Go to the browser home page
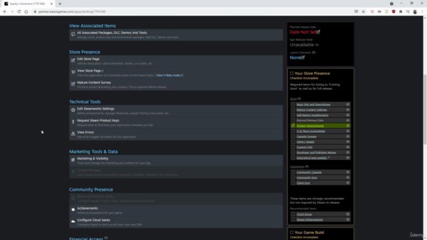The height and width of the screenshot is (240, 427). tap(26, 12)
